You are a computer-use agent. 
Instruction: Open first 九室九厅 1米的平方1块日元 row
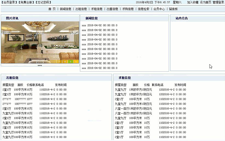pos(150,90)
